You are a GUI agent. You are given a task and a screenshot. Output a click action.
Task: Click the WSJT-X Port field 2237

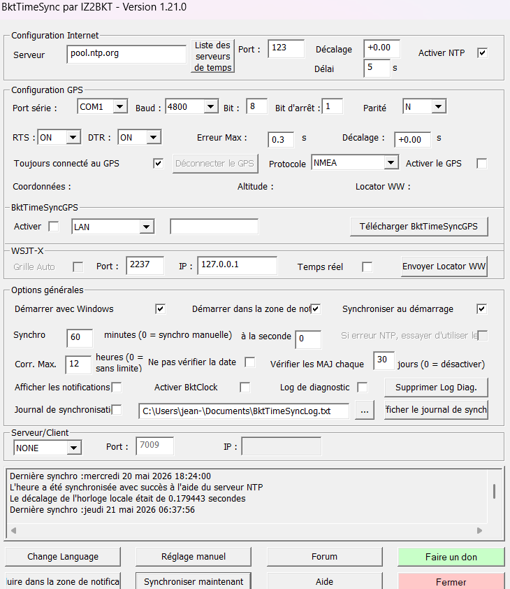145,265
